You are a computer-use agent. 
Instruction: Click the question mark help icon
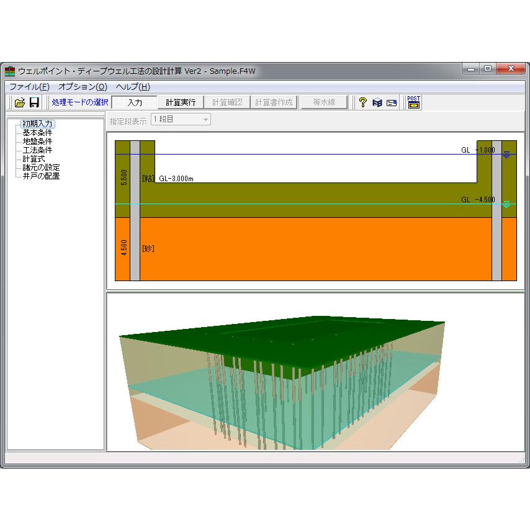(x=363, y=102)
